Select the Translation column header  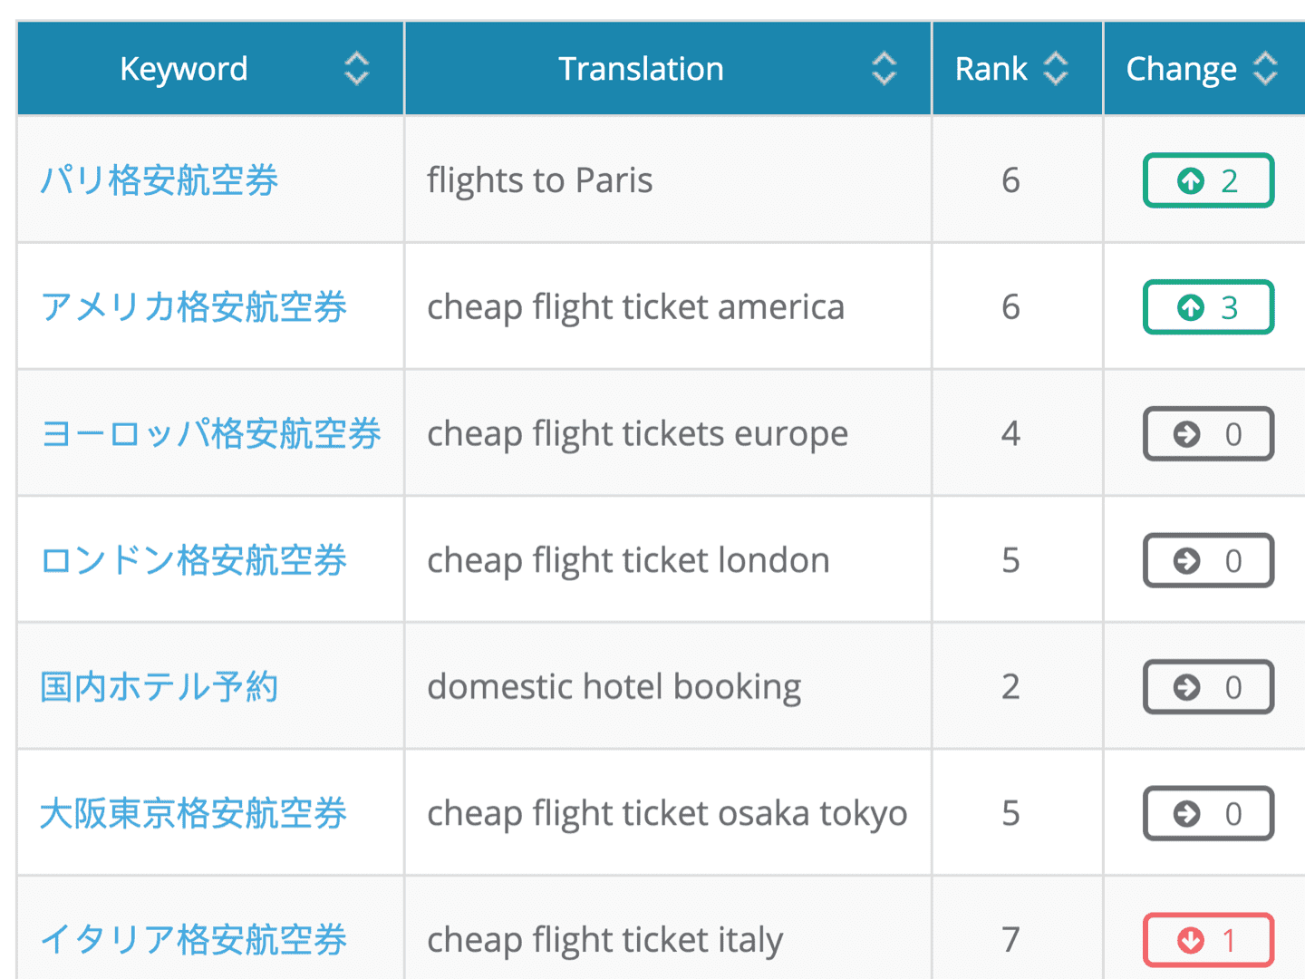tap(641, 69)
